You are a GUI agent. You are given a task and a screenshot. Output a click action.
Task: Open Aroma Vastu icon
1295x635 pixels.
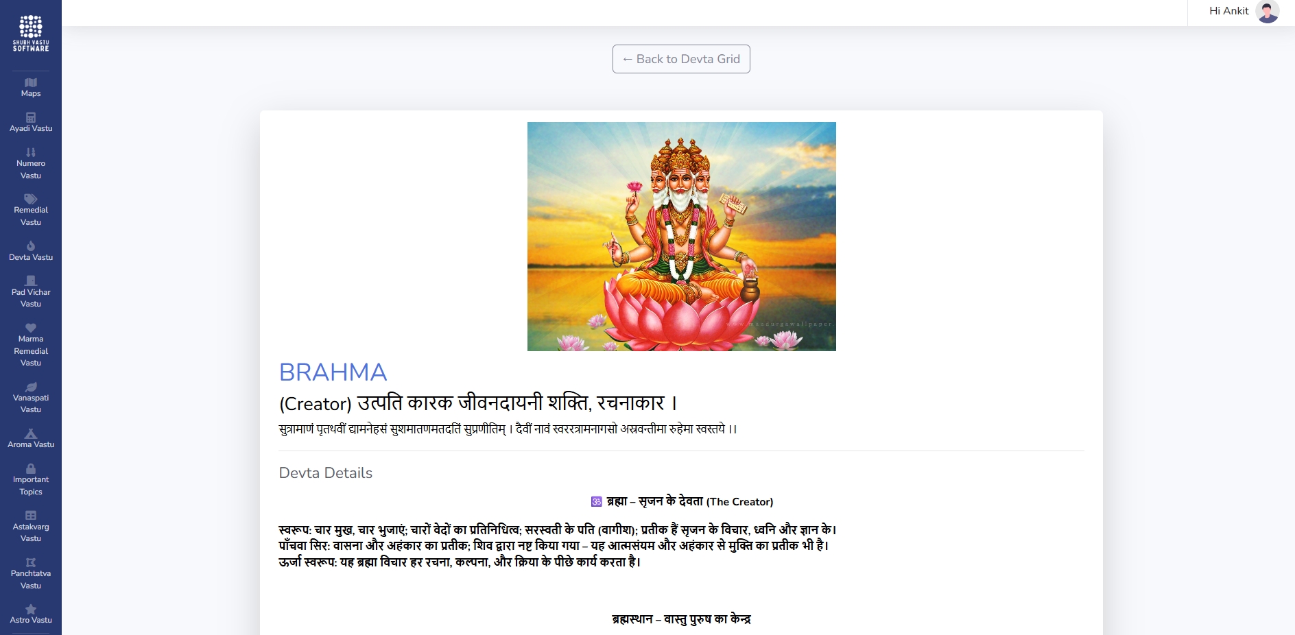coord(31,433)
